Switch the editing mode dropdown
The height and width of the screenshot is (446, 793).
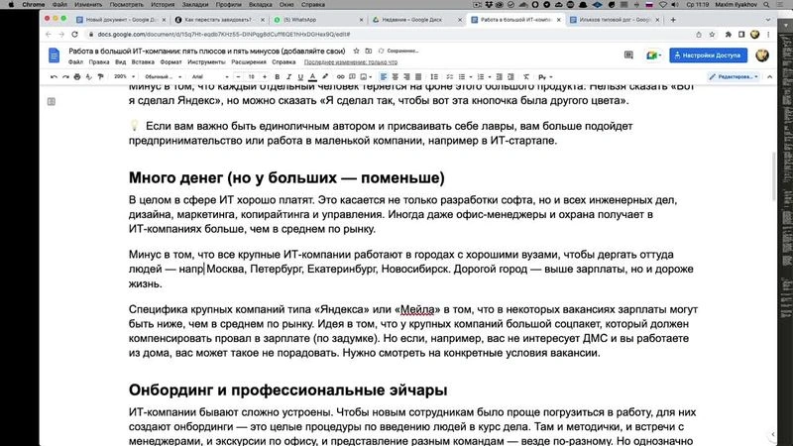click(x=734, y=77)
